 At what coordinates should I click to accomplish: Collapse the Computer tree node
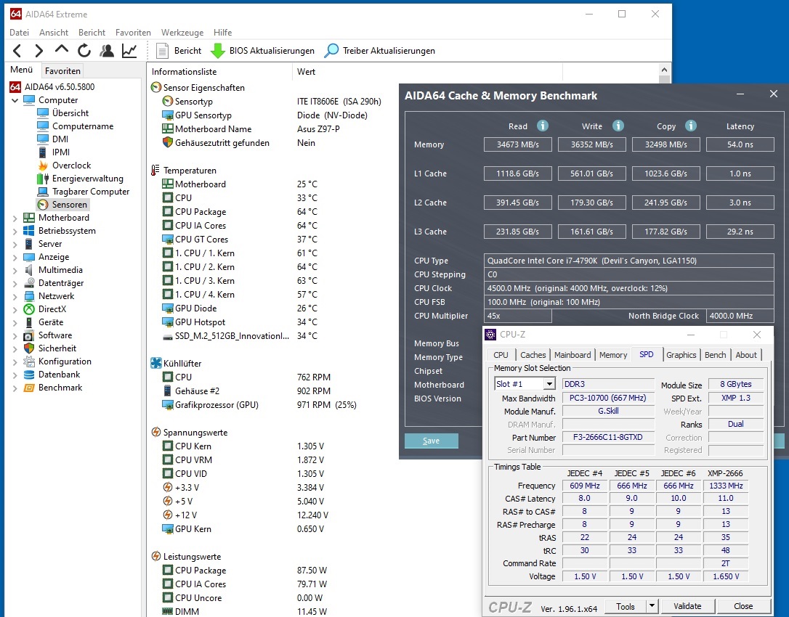[x=15, y=101]
